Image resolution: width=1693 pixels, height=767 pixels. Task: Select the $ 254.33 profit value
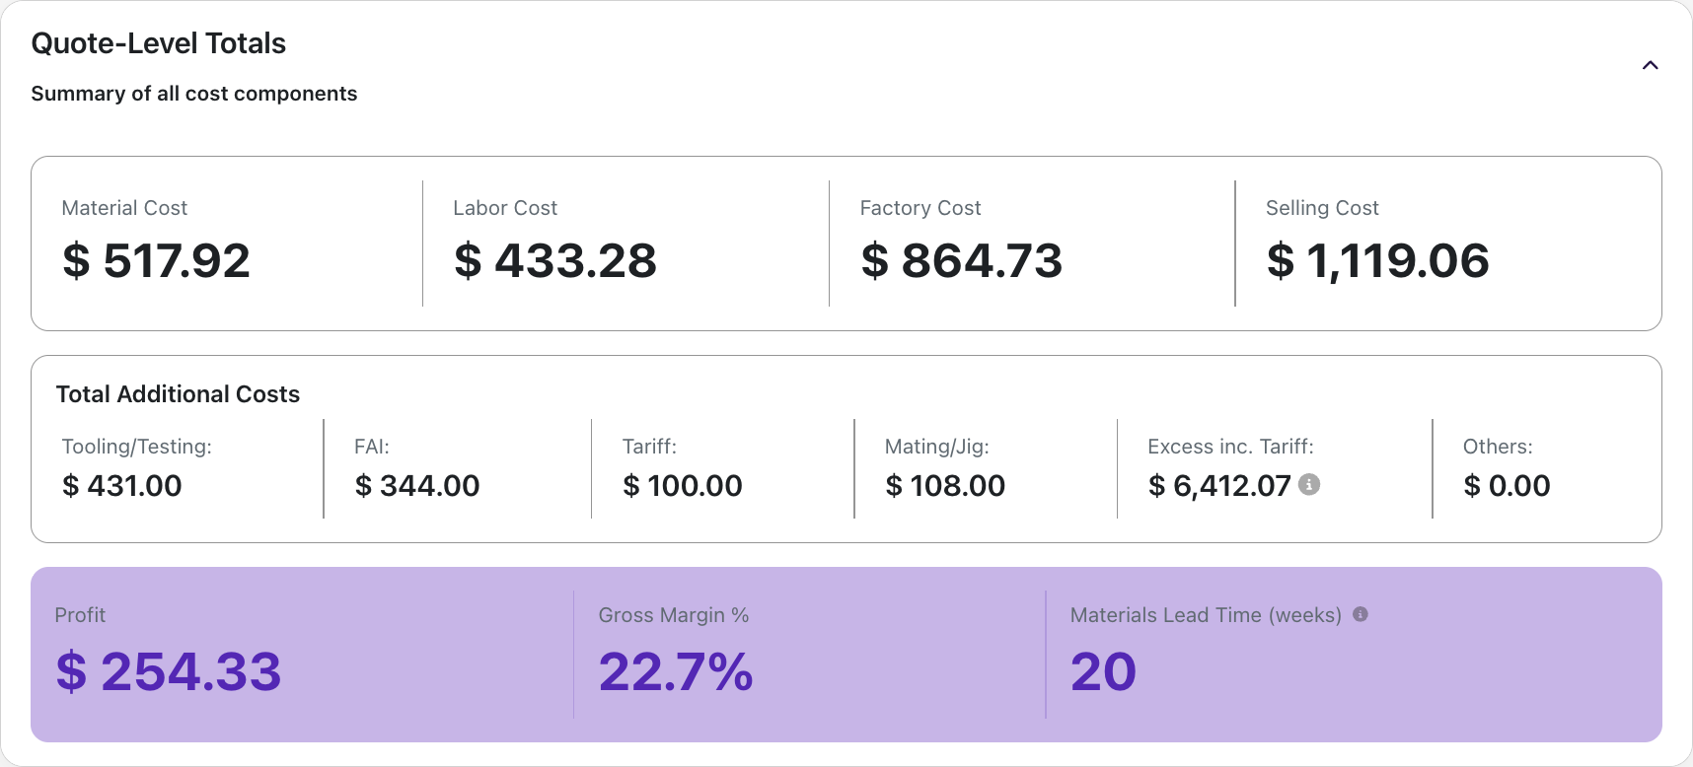(x=169, y=671)
